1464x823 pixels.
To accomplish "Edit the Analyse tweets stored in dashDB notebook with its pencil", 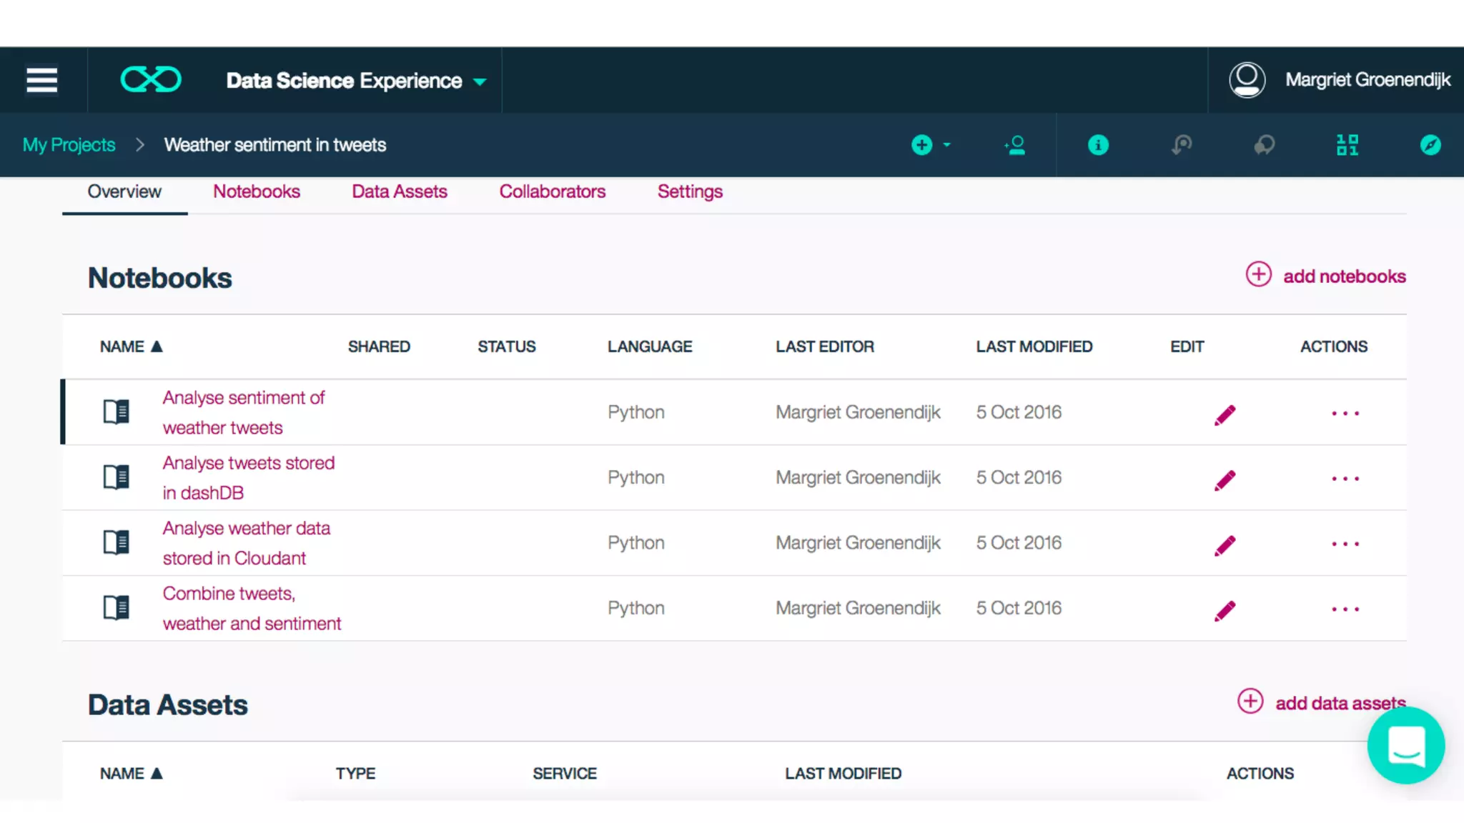I will pyautogui.click(x=1225, y=480).
